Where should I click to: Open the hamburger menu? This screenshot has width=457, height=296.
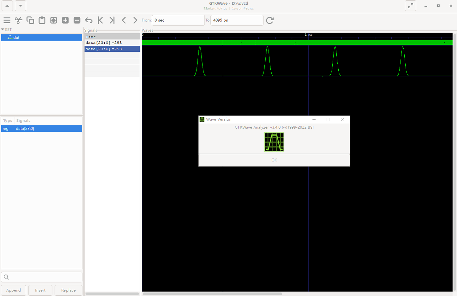[x=7, y=20]
